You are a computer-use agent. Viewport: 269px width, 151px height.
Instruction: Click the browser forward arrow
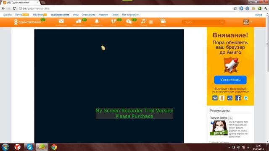9,8
